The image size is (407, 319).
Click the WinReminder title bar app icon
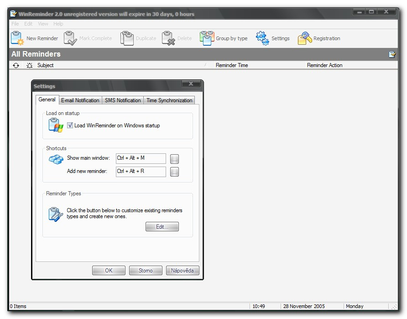coord(14,14)
